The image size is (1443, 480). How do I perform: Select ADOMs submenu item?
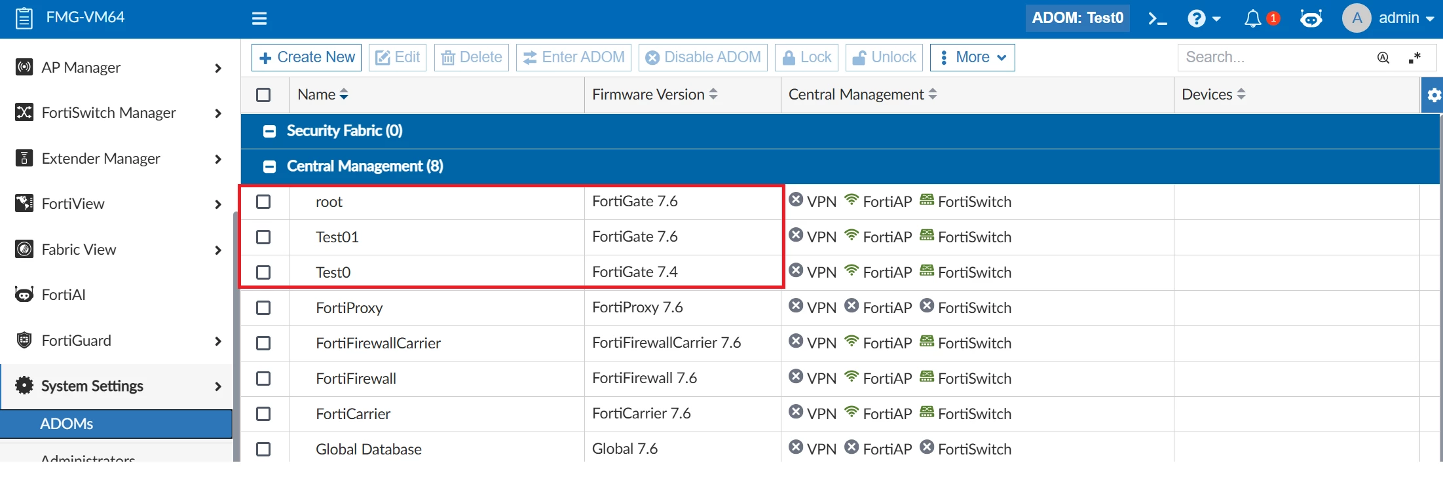117,424
